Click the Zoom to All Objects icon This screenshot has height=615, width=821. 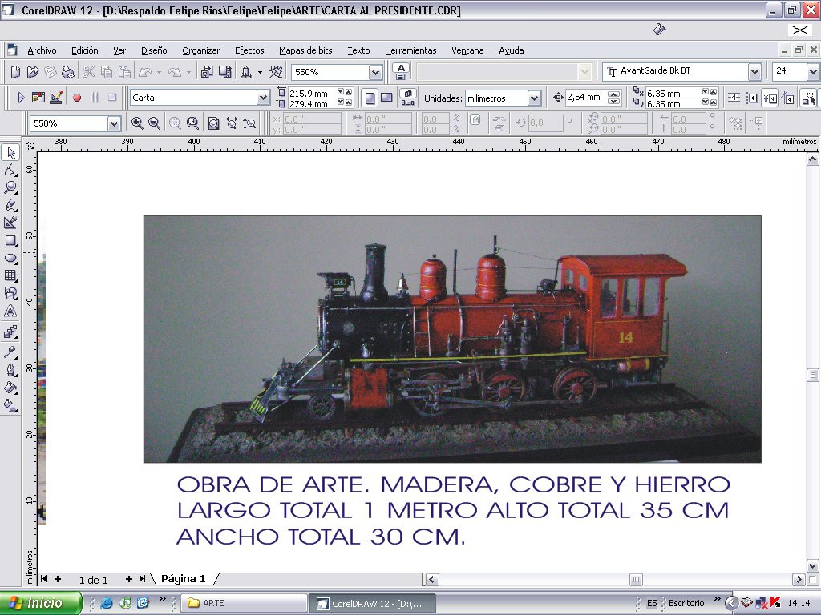pyautogui.click(x=192, y=123)
